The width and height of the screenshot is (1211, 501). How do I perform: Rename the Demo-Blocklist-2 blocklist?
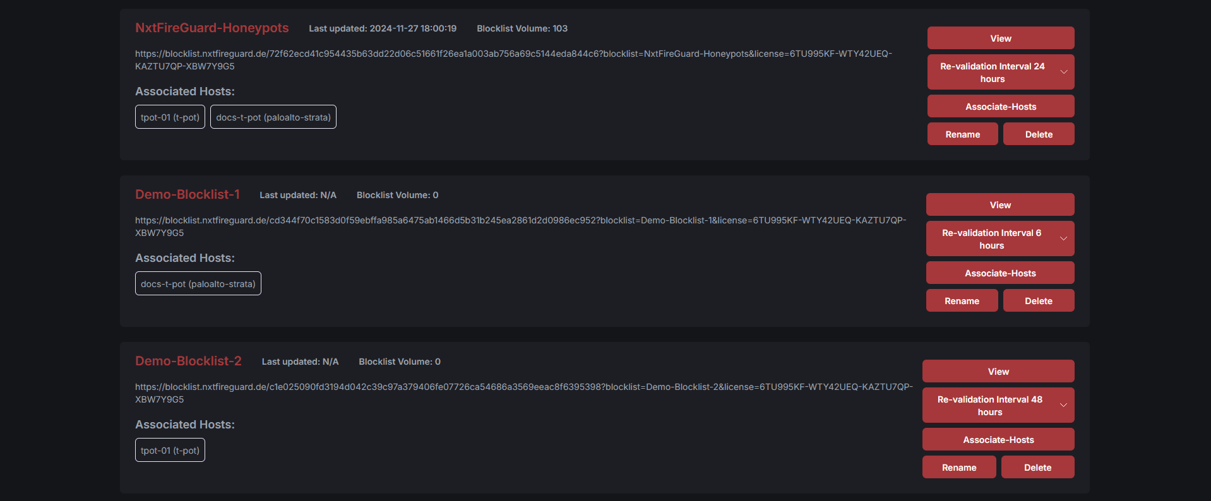958,467
